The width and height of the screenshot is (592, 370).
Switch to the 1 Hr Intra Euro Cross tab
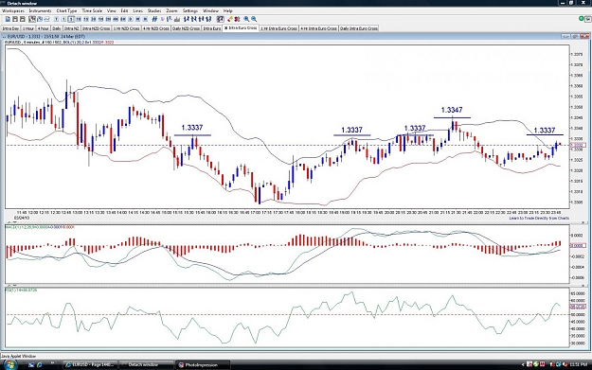tap(279, 28)
